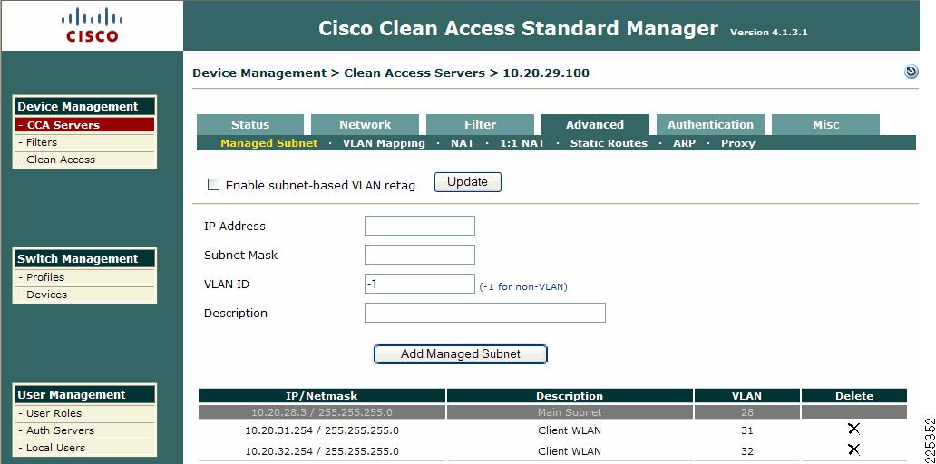Open the Authentication tab

tap(710, 125)
